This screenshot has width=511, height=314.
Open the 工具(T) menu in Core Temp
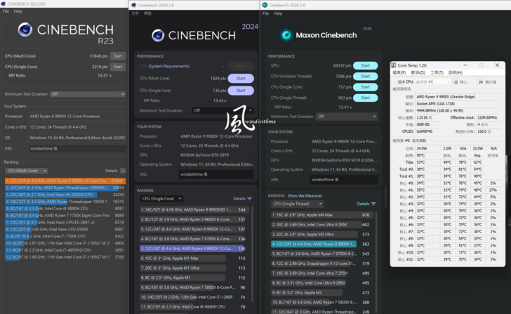437,72
